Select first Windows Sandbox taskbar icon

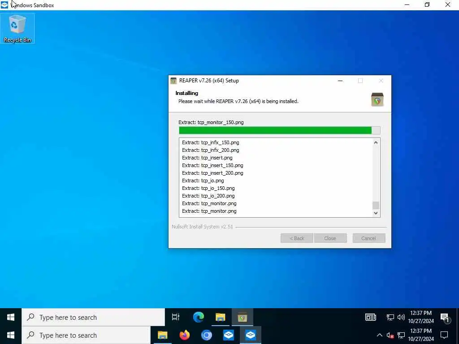tap(228, 335)
